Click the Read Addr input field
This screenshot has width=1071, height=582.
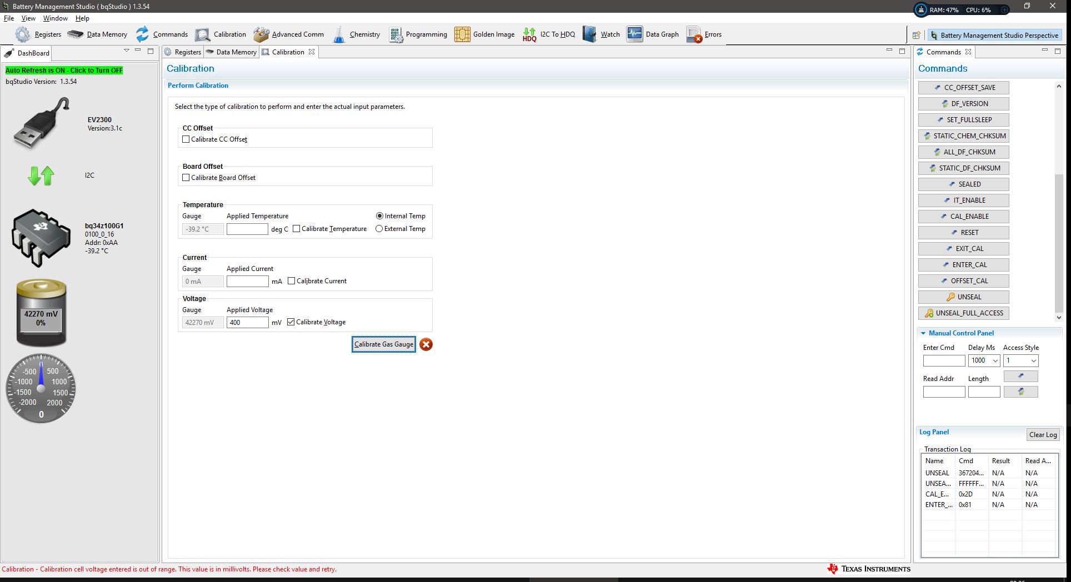pos(944,392)
